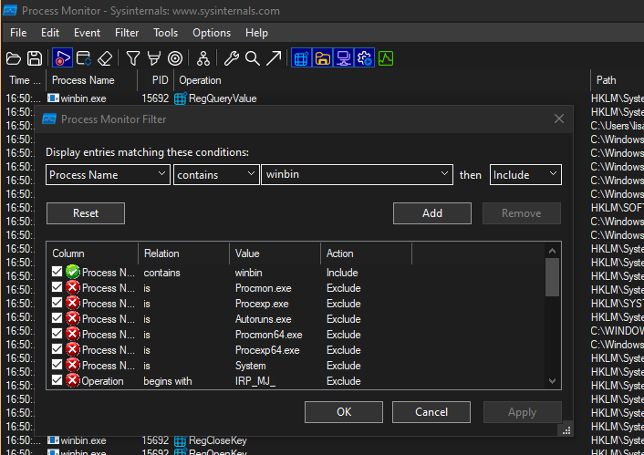
Task: Click the Cancel button
Action: pyautogui.click(x=431, y=412)
